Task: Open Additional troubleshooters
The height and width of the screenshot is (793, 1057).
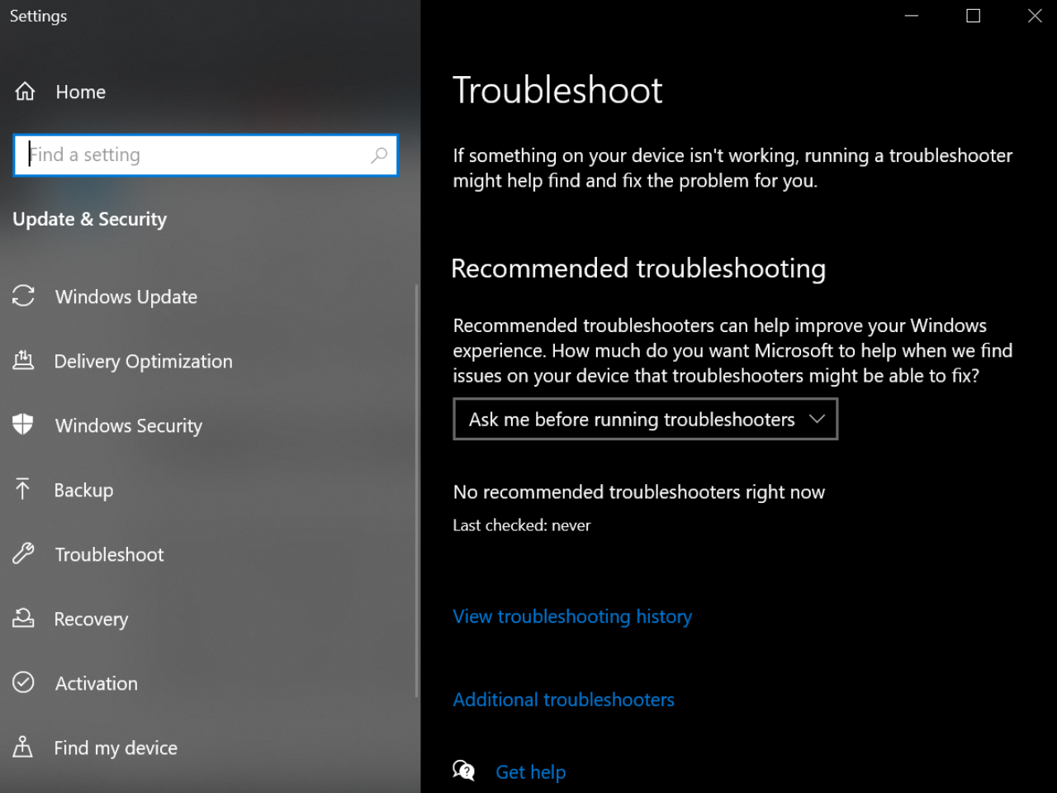Action: (563, 700)
